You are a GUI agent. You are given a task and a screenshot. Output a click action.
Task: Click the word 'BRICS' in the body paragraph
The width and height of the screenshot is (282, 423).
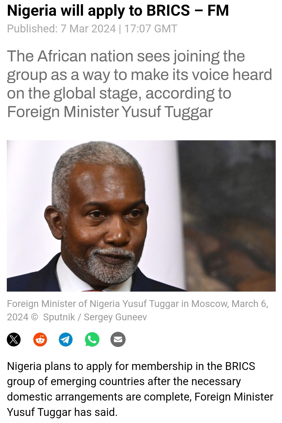tap(240, 366)
